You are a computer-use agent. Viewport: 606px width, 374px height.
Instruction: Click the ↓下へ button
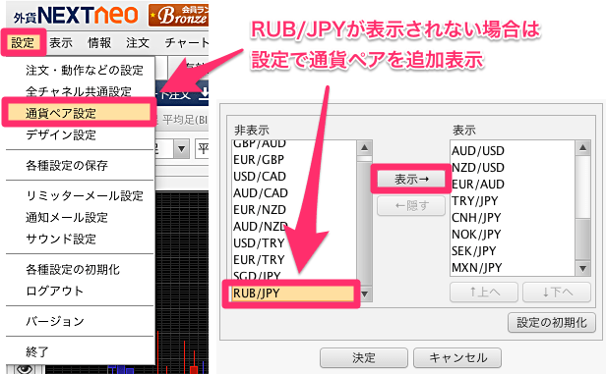point(557,292)
